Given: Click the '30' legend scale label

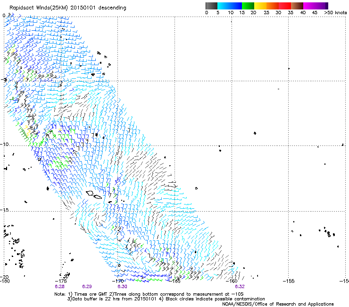Looking at the screenshot, I should 278,13.
